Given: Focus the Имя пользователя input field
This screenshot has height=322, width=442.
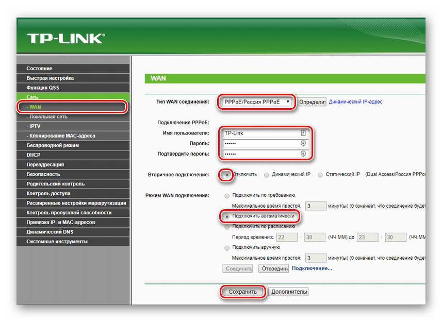Looking at the screenshot, I should tap(265, 133).
